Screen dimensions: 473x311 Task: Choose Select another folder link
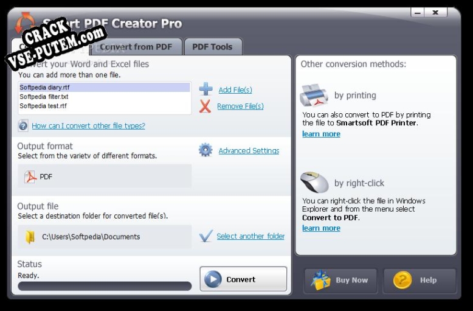tap(250, 236)
